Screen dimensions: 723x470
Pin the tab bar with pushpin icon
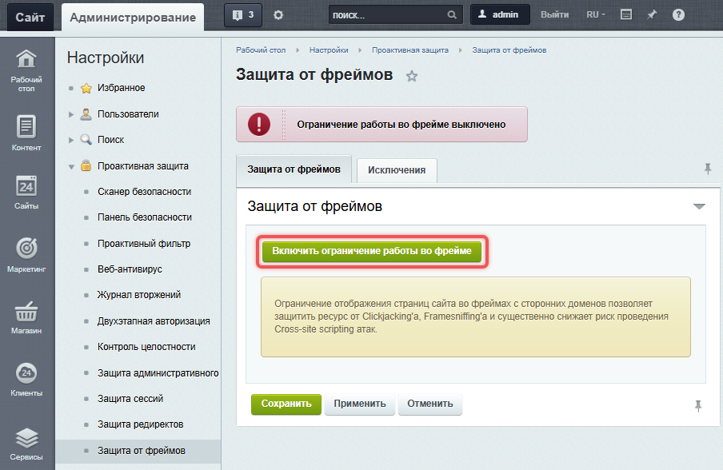[707, 169]
